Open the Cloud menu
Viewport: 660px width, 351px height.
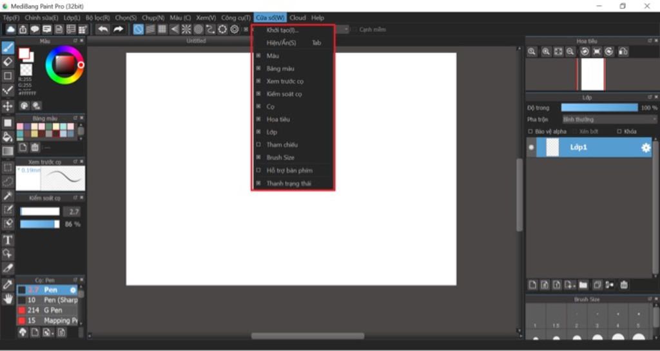pos(298,17)
